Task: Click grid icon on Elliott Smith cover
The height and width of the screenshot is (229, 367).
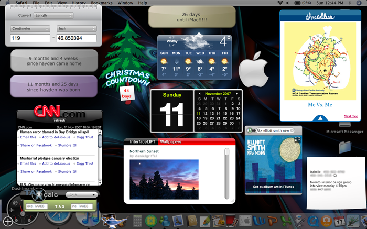Action: coord(297,139)
